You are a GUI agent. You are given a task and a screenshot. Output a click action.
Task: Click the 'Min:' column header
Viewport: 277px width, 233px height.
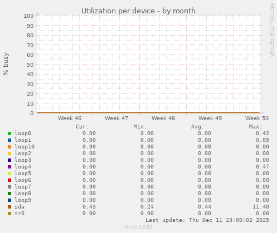pos(140,127)
